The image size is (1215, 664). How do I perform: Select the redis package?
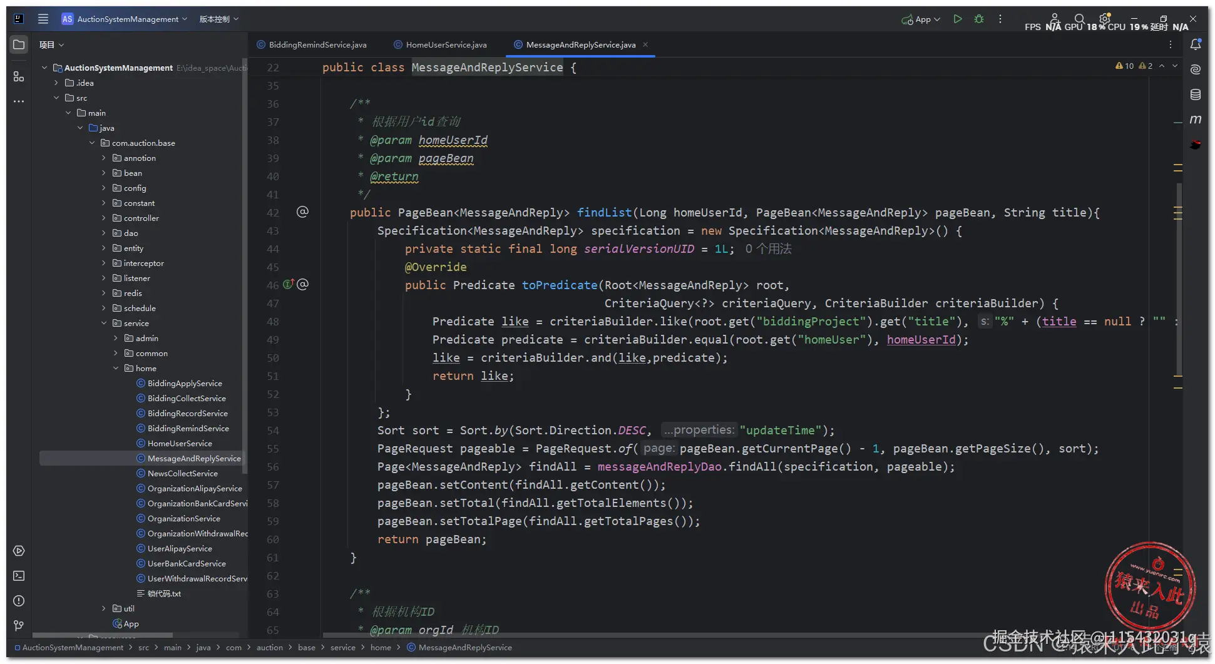(x=127, y=293)
